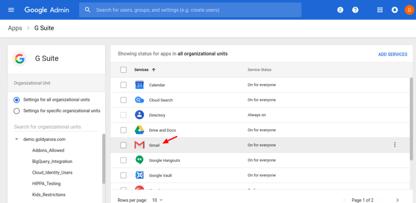Go to next page arrow
The width and height of the screenshot is (416, 203).
pyautogui.click(x=397, y=200)
